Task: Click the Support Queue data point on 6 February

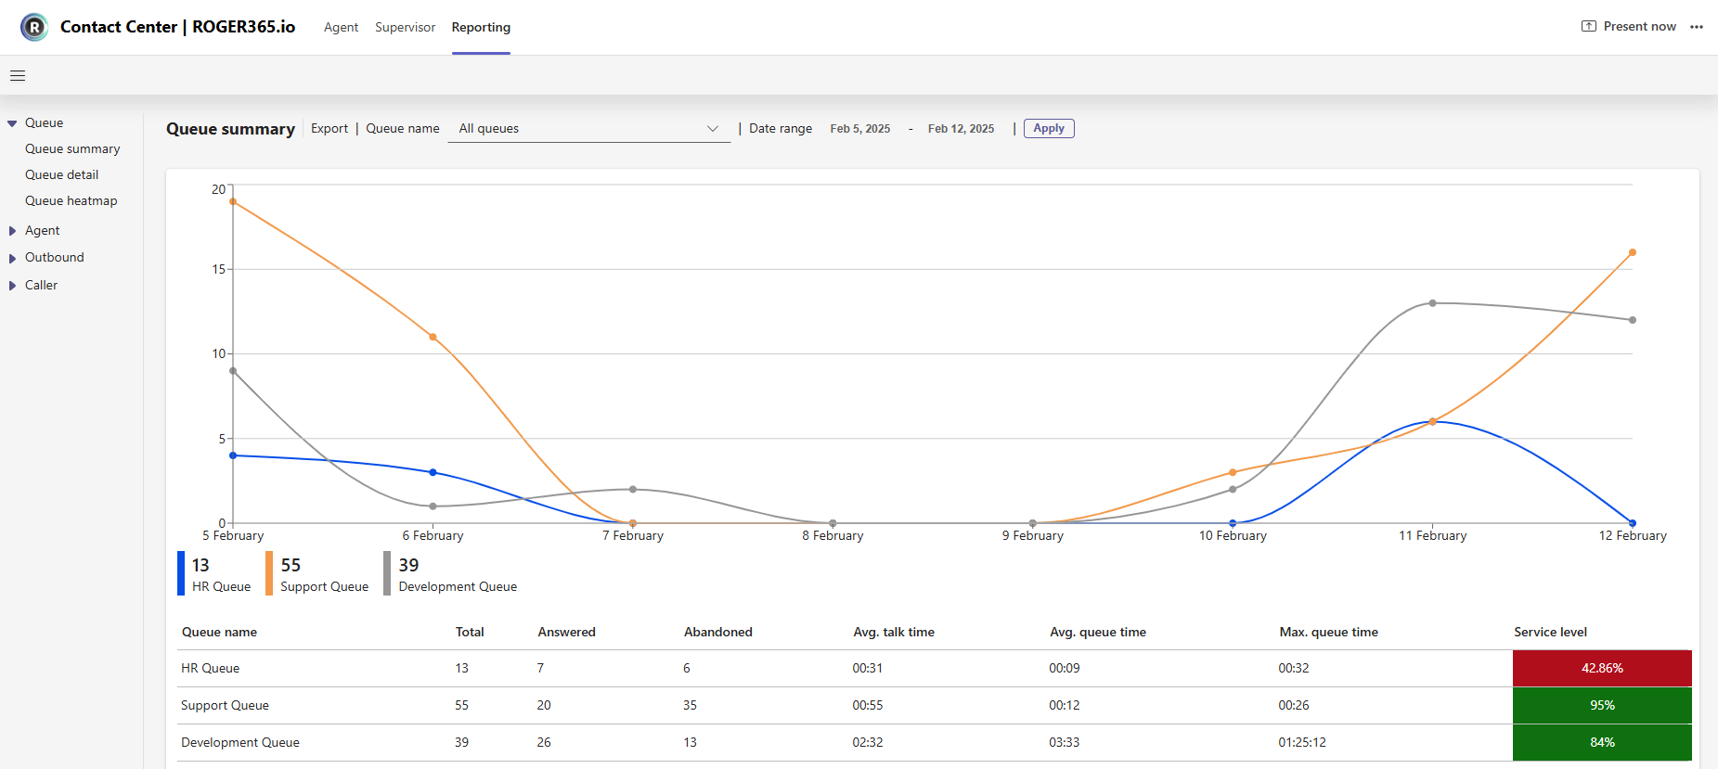Action: point(433,337)
